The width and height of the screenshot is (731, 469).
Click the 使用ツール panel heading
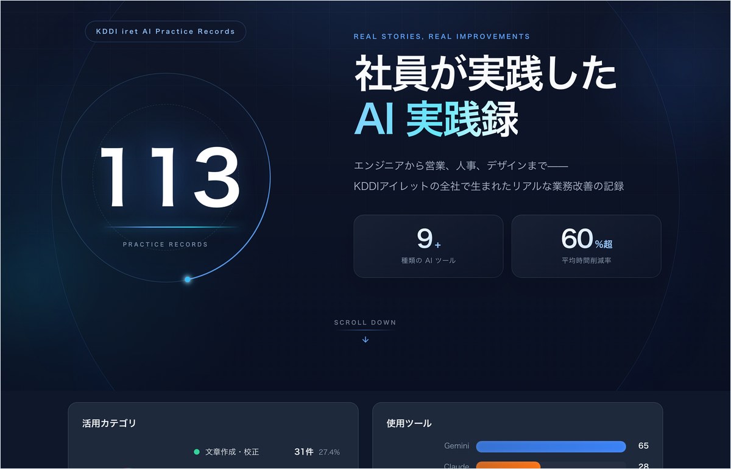click(409, 423)
